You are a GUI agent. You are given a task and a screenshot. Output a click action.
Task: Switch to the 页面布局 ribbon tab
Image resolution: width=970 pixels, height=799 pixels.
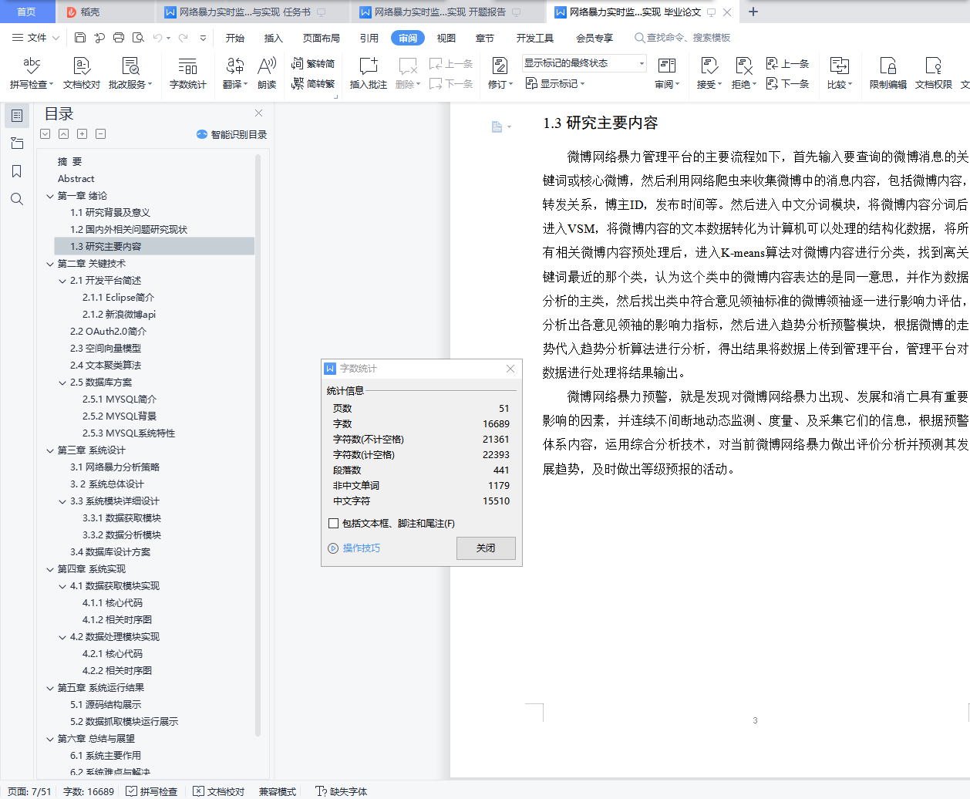[x=322, y=38]
